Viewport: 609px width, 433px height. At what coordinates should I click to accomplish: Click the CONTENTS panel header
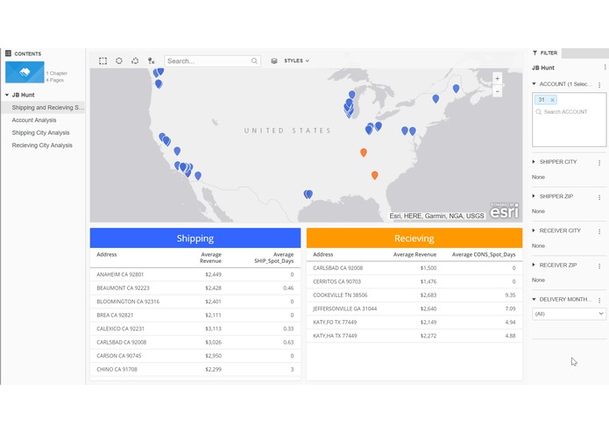(x=27, y=53)
